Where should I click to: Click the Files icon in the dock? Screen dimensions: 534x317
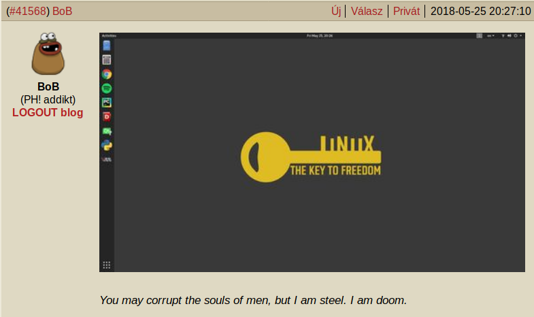pos(107,46)
